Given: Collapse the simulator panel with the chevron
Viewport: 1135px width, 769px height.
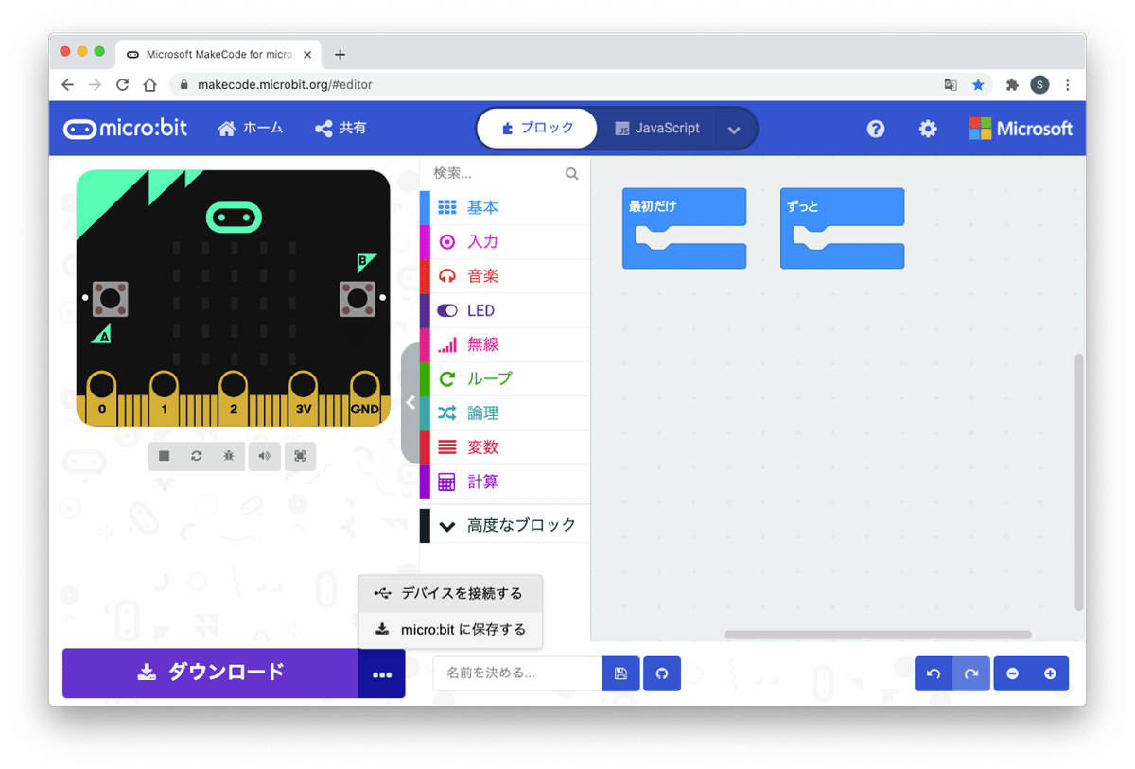Looking at the screenshot, I should (x=410, y=401).
